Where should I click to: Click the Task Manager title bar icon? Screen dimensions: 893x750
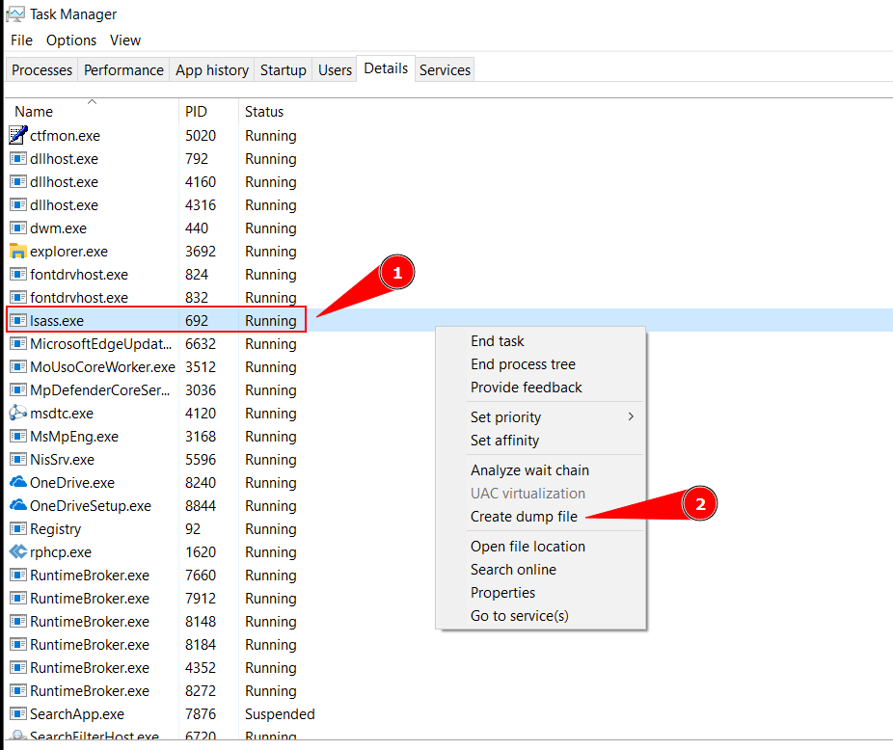click(x=14, y=14)
